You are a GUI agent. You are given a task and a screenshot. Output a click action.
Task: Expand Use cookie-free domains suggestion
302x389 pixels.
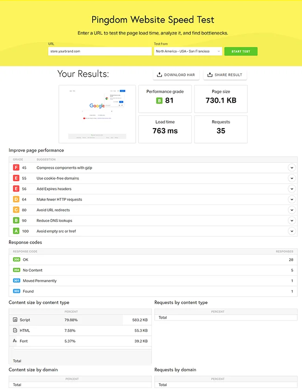click(x=292, y=178)
